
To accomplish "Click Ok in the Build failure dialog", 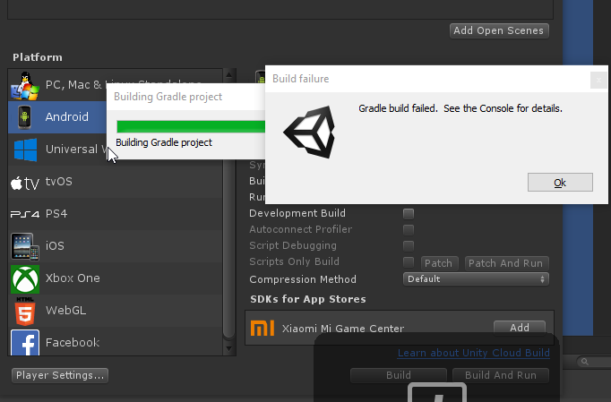I will pyautogui.click(x=560, y=183).
